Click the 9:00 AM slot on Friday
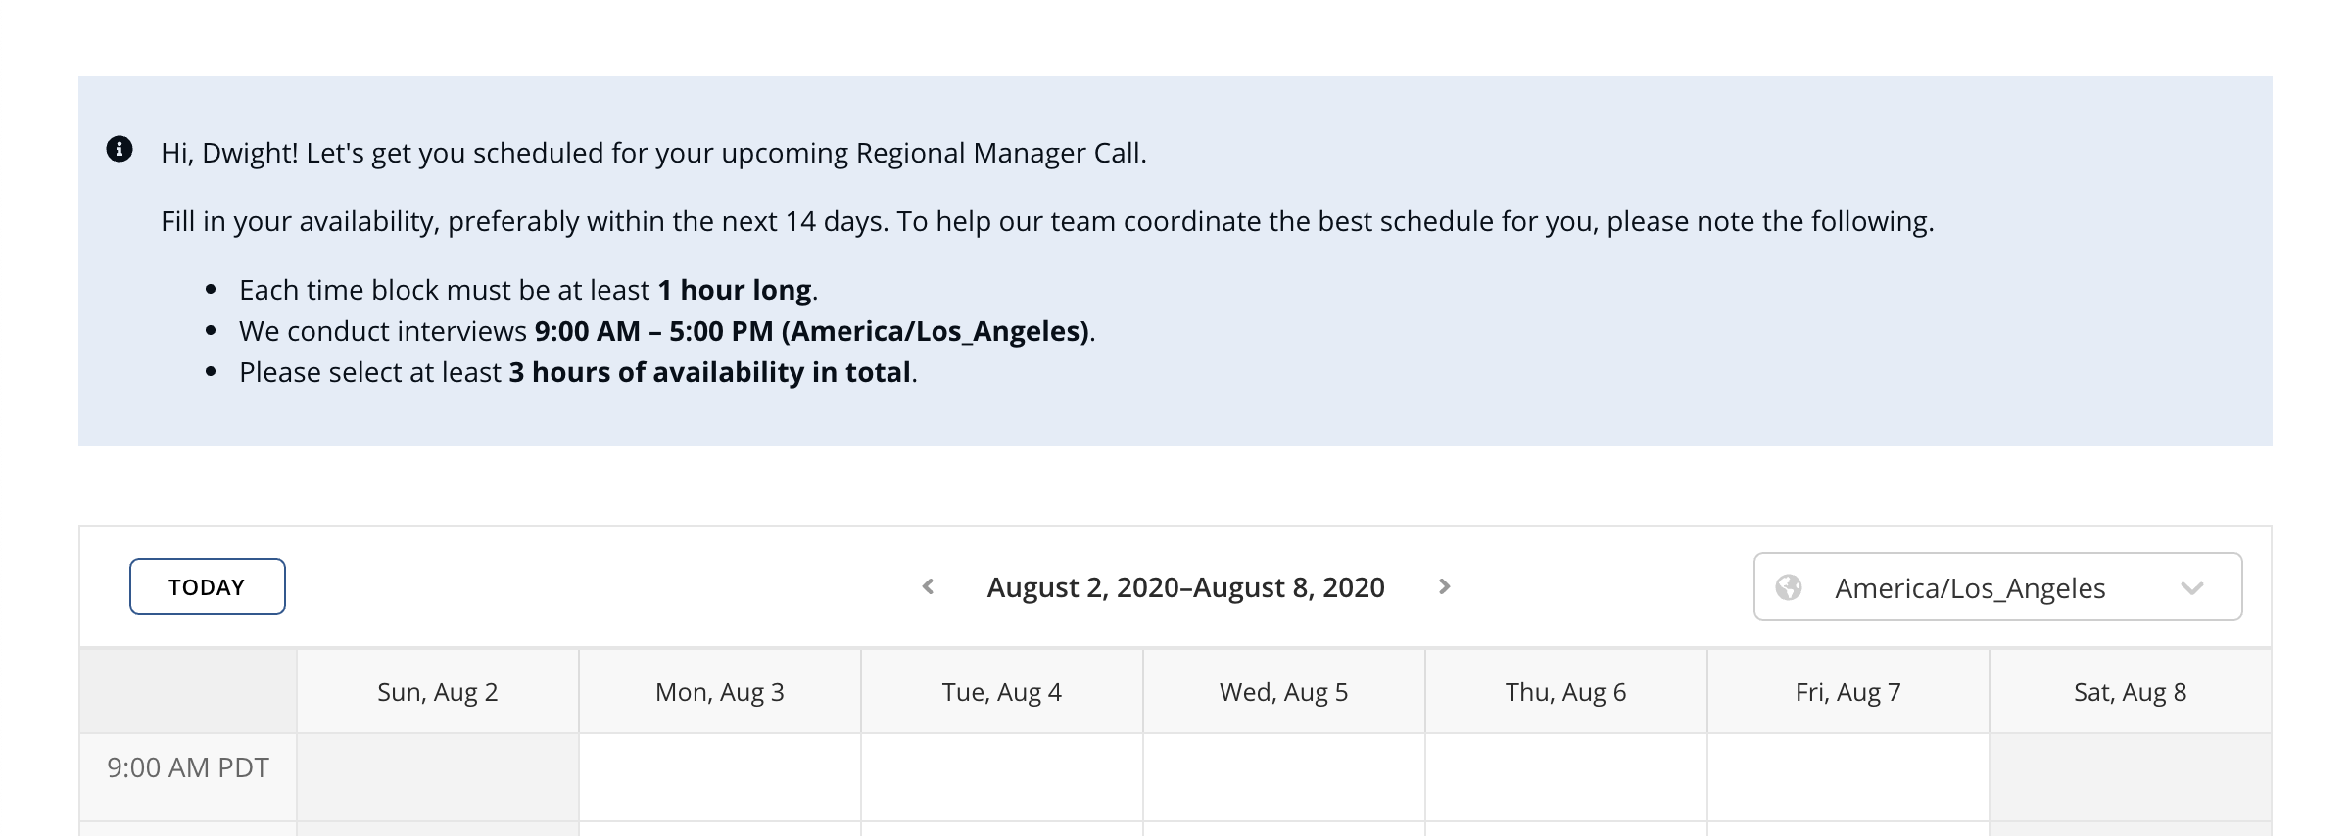The height and width of the screenshot is (836, 2351). pyautogui.click(x=1848, y=777)
